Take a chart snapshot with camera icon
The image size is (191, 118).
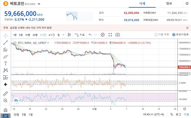[118, 35]
